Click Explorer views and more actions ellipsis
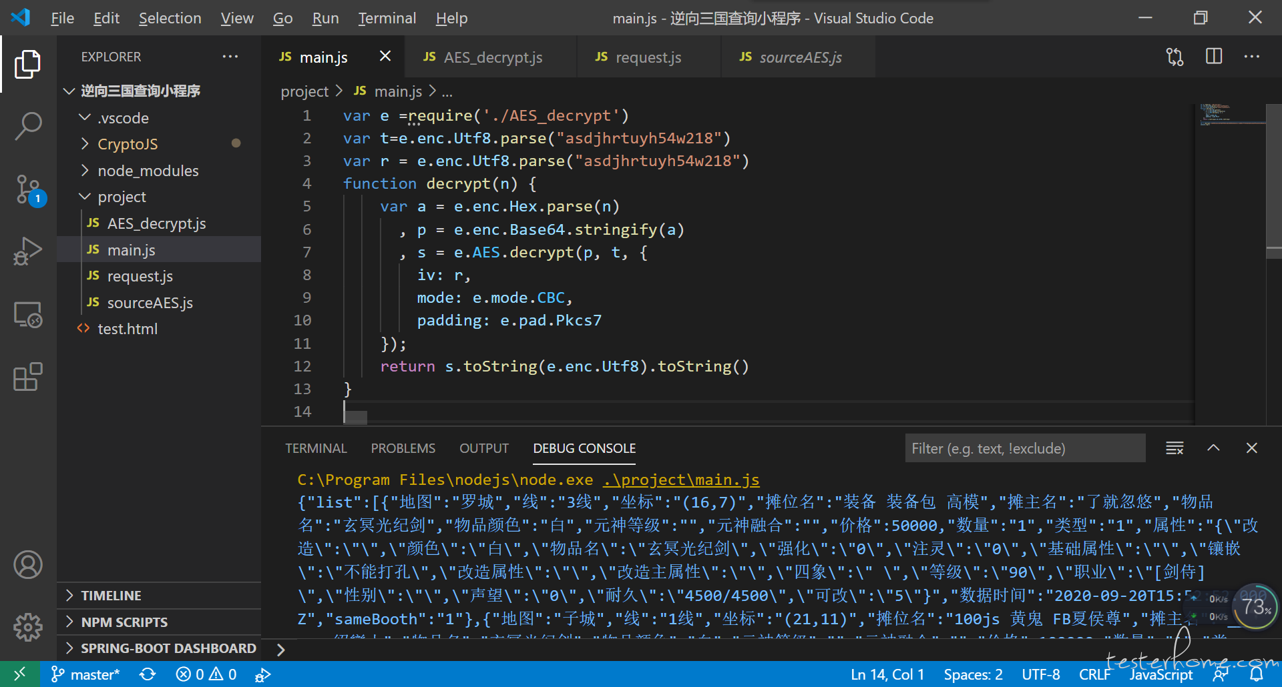This screenshot has height=687, width=1282. coord(230,57)
